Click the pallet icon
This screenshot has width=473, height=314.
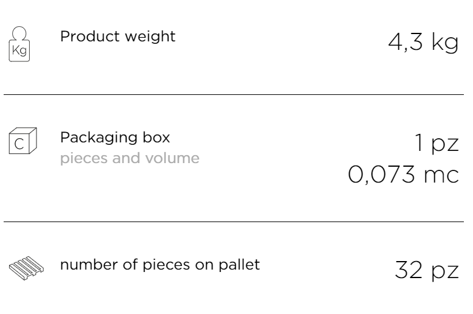26,268
